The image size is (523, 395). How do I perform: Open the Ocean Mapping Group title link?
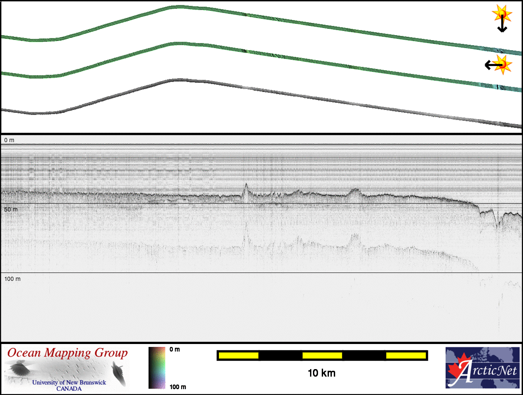[x=67, y=353]
